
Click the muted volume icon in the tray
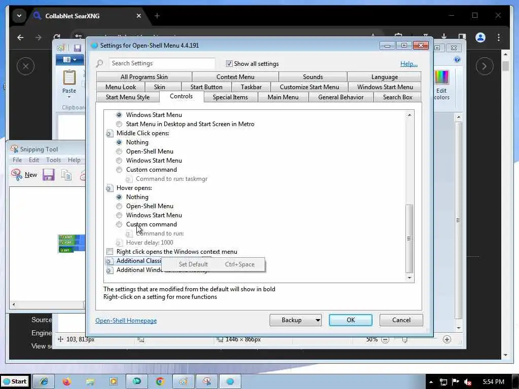coord(468,382)
